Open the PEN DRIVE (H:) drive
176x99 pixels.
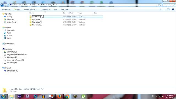click(12, 63)
